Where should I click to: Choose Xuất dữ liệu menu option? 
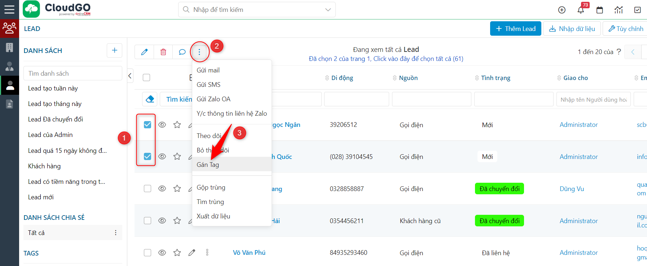point(213,216)
